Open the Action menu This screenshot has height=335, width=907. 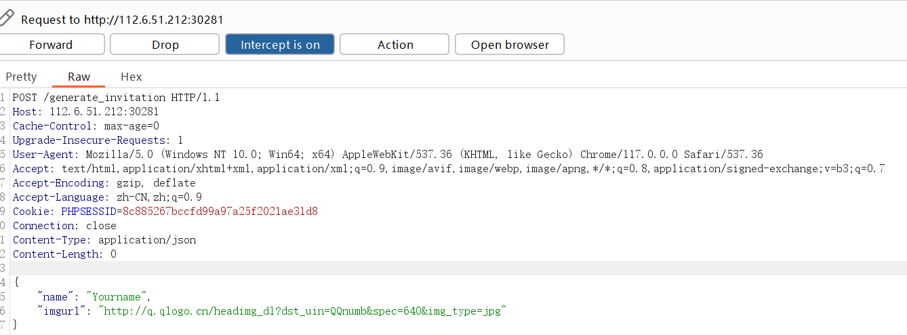[395, 45]
